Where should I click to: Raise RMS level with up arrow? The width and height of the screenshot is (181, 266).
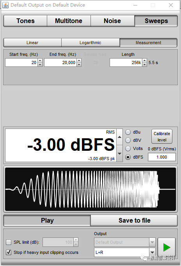(x=119, y=137)
